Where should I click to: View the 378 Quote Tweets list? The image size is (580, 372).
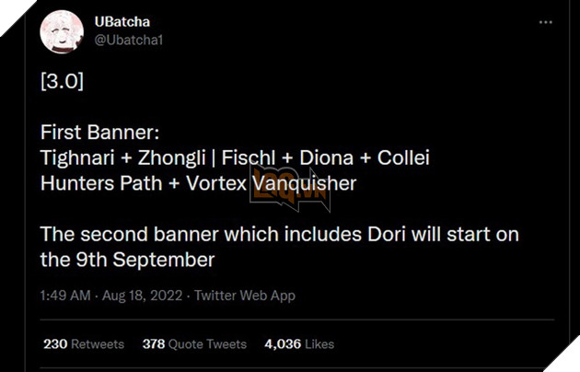[x=194, y=343]
